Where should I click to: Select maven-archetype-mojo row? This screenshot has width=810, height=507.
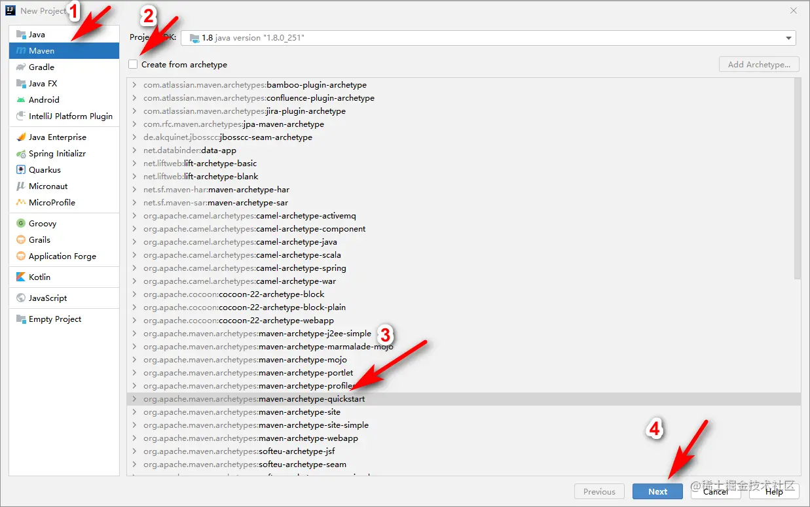[x=460, y=360]
